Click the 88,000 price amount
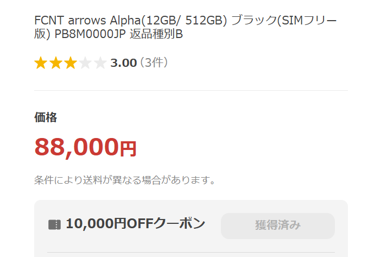Image resolution: width=368 pixels, height=257 pixels. (x=77, y=147)
